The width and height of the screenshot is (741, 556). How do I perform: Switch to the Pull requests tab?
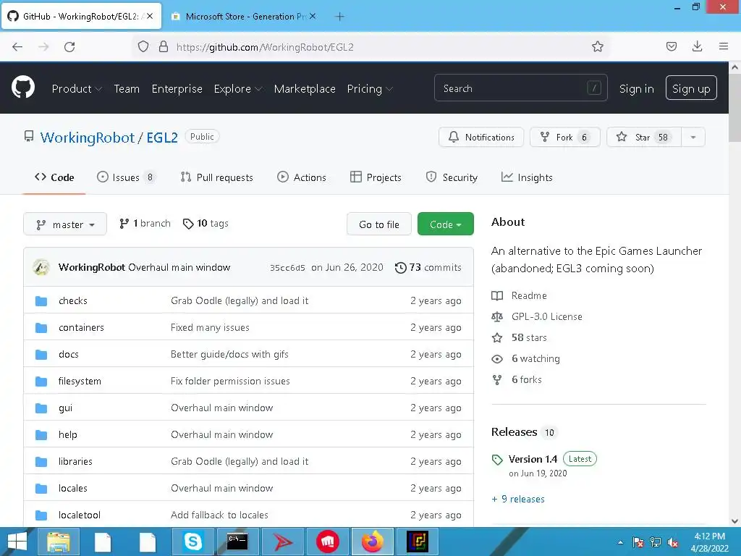pyautogui.click(x=217, y=177)
